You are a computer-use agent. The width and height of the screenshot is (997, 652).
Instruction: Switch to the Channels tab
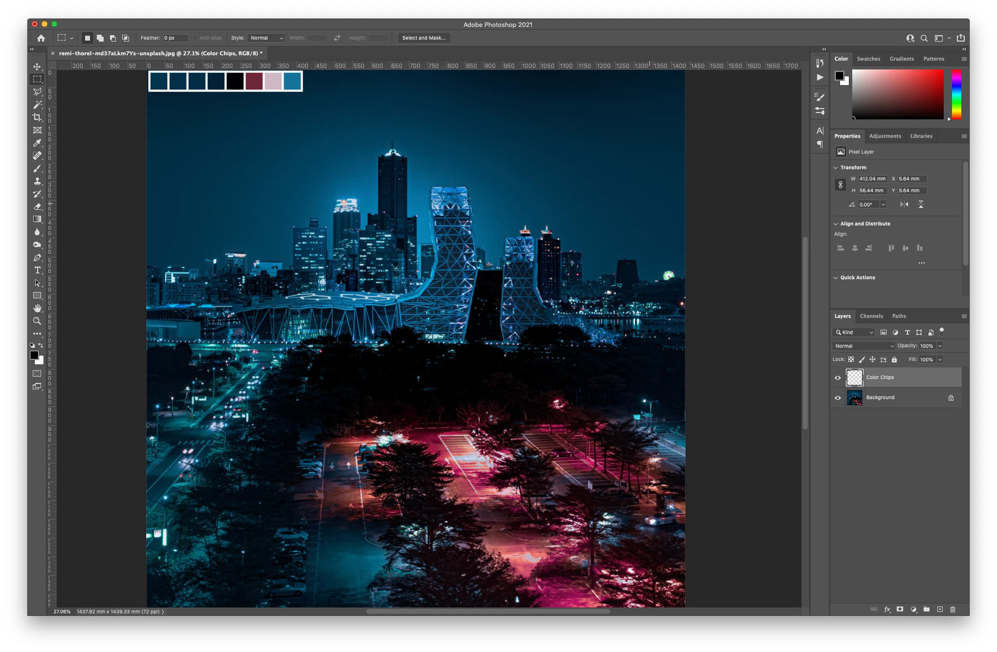871,316
